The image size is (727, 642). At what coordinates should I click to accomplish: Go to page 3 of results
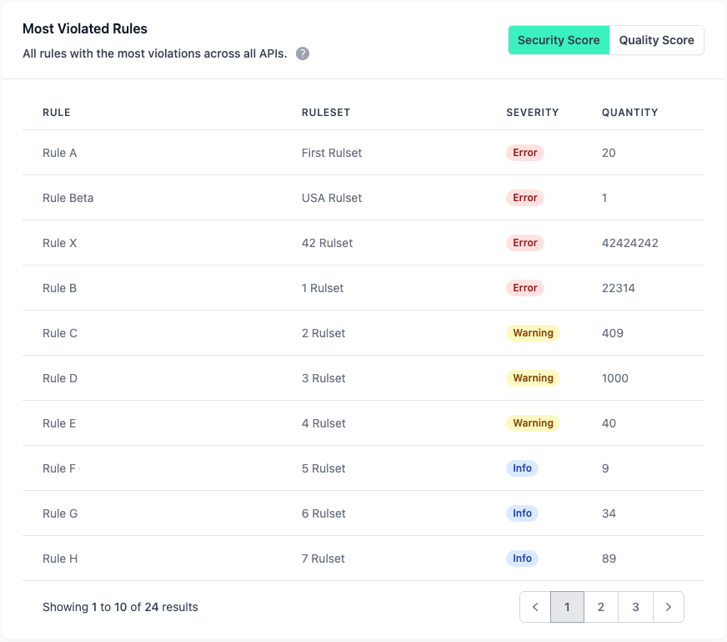[634, 607]
